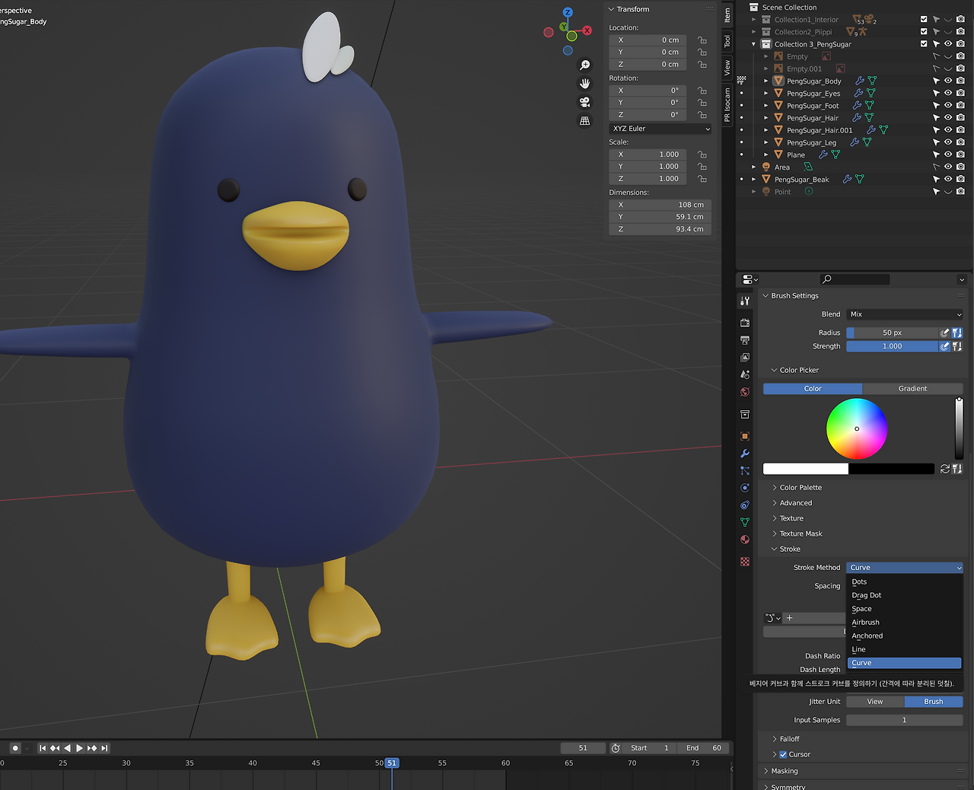This screenshot has height=790, width=974.
Task: Click the modifier wrench icon beside PengSugar_Eyes
Action: point(858,93)
